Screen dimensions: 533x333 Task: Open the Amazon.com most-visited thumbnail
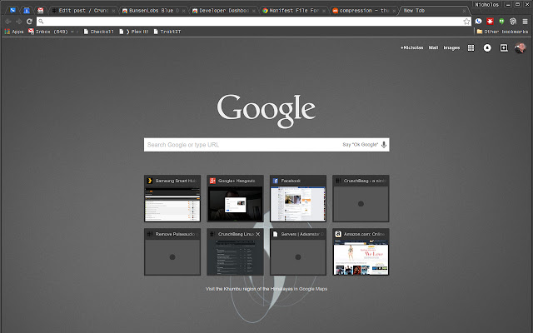coord(360,256)
